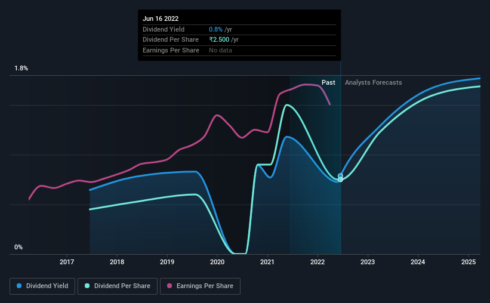Toggle the Earnings Per Share legend button
The width and height of the screenshot is (490, 303).
[200, 286]
